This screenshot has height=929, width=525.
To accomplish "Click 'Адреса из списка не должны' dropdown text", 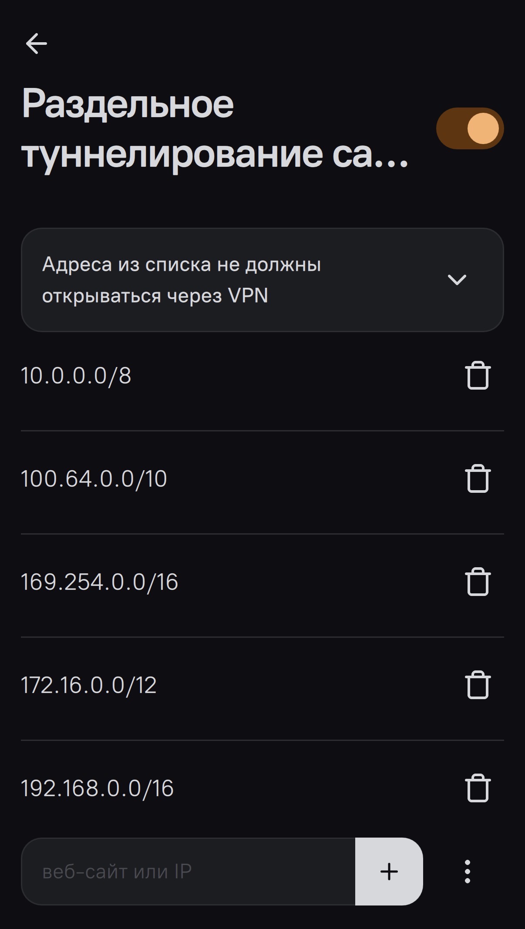I will tap(182, 264).
